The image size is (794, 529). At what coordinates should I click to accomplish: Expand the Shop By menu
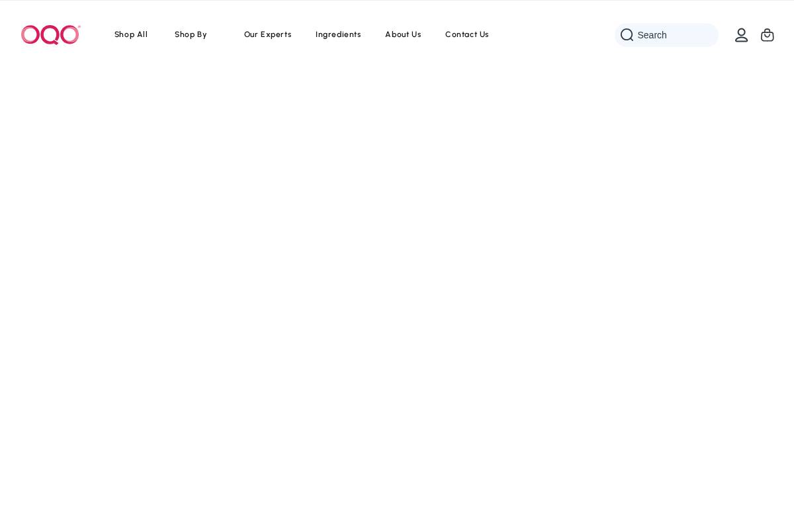click(x=191, y=34)
